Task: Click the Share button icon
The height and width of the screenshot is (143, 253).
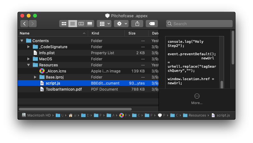Action: point(137,24)
